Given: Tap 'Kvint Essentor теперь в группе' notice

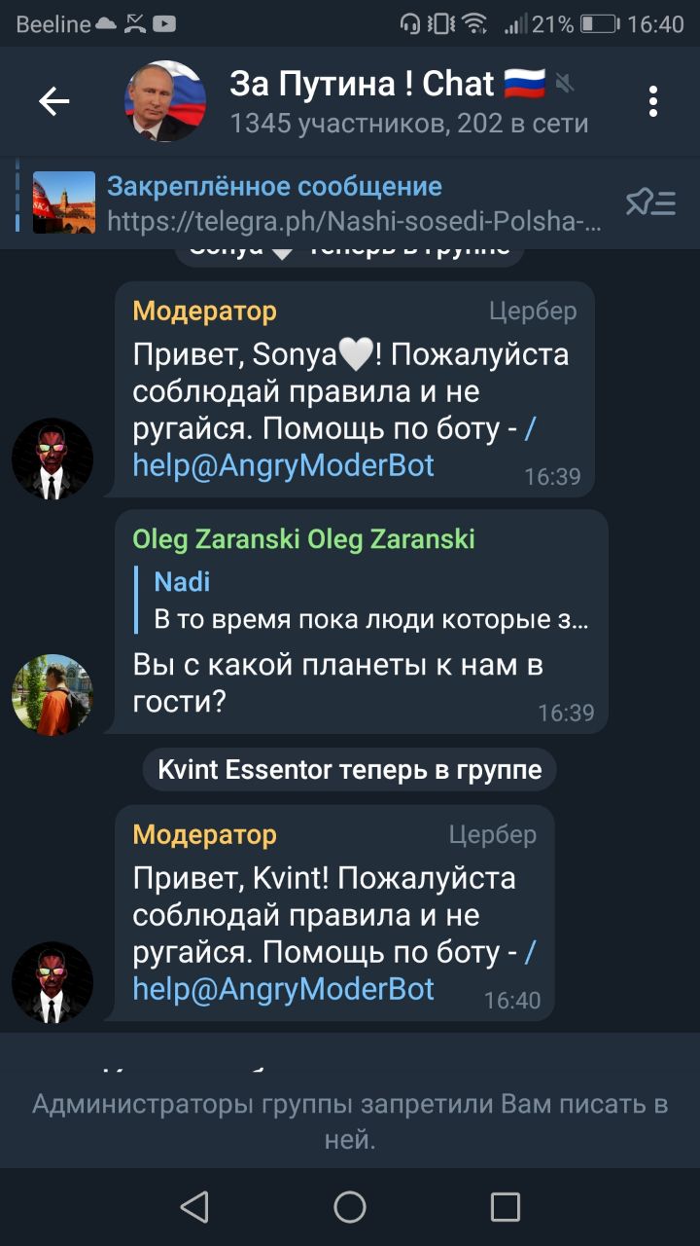Looking at the screenshot, I should (x=350, y=770).
